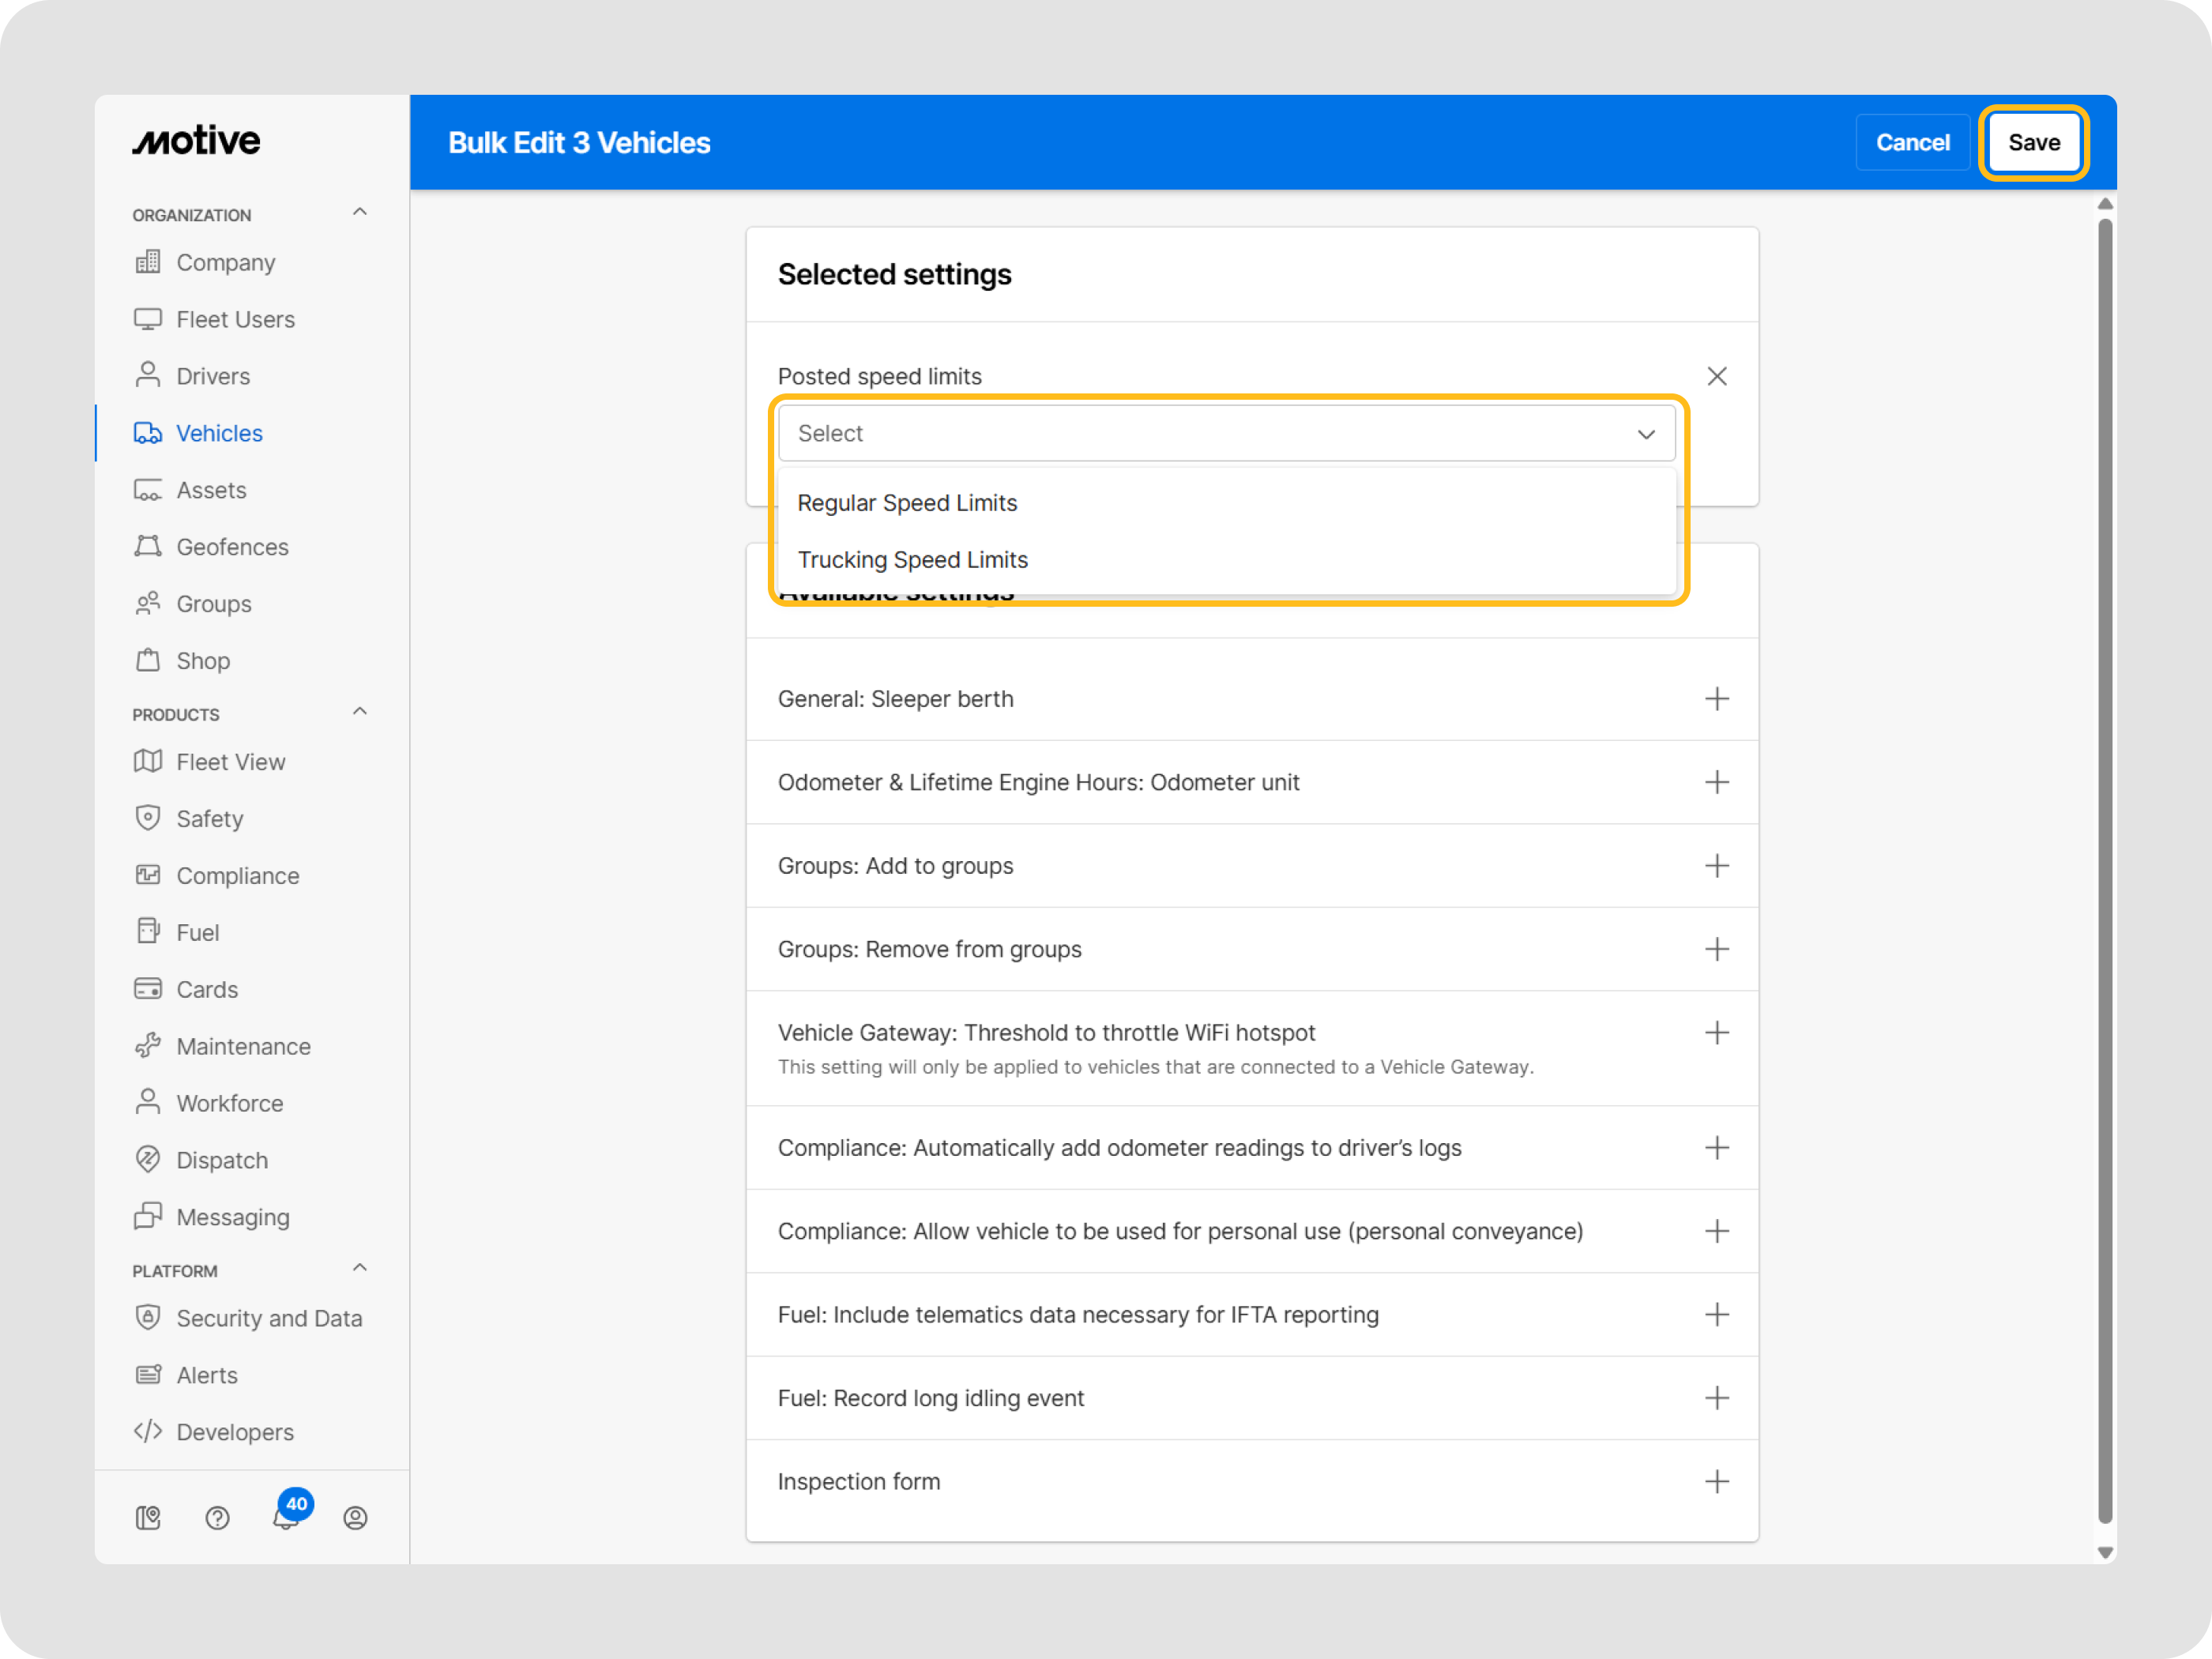Click the map book icon in sidebar footer

point(148,1518)
